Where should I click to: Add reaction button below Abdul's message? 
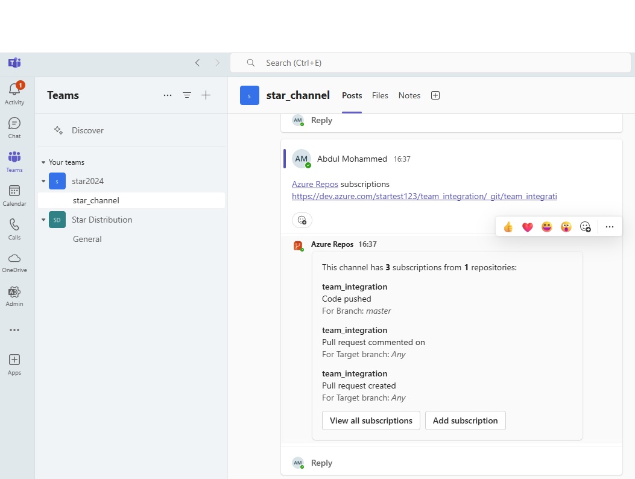302,220
